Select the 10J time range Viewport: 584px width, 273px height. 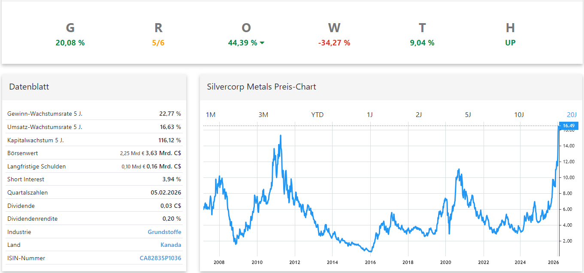tap(519, 115)
